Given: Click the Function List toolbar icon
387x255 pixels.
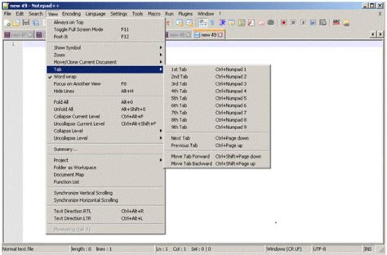Looking at the screenshot, I should [251, 23].
